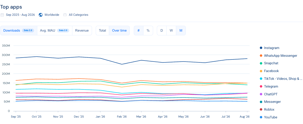
Task: Toggle the Instagram legend dot
Action: pyautogui.click(x=261, y=48)
